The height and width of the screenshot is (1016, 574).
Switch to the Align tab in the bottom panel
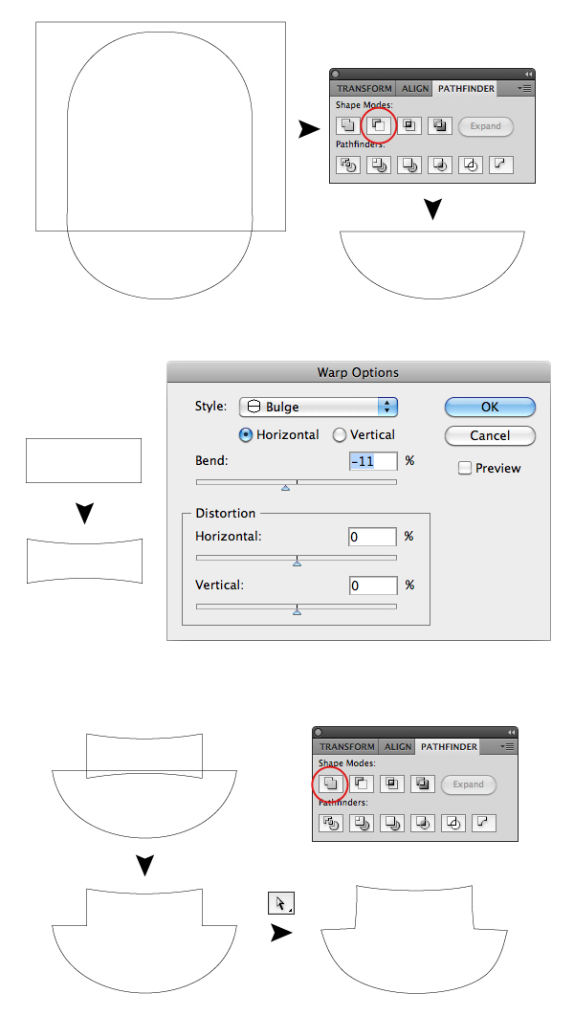point(398,747)
